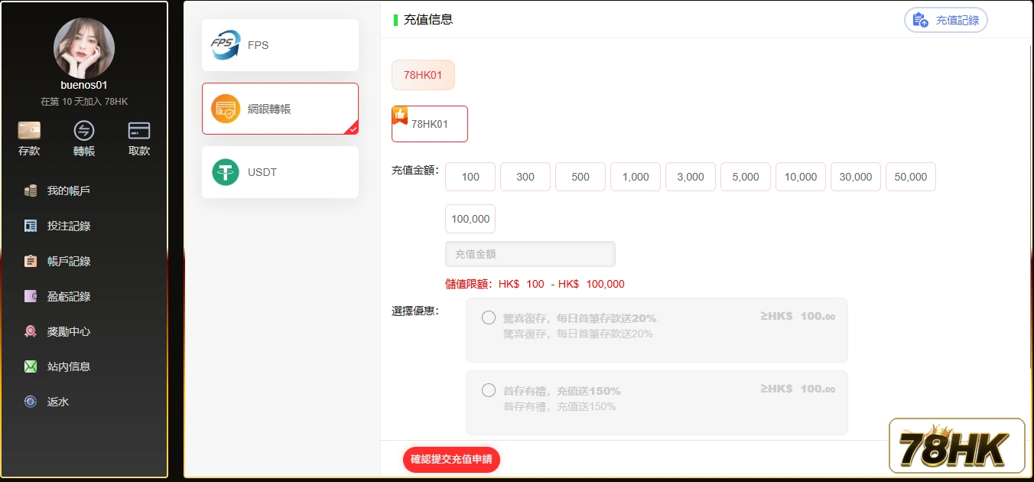Open the 取款 withdrawal card icon
Viewport: 1034px width, 482px height.
[139, 130]
